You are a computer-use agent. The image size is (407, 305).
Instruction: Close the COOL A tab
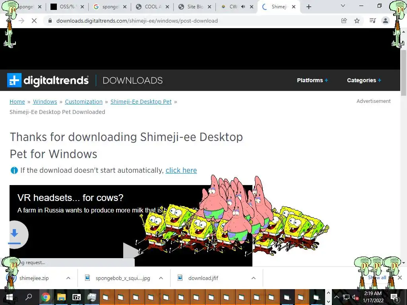(x=167, y=7)
